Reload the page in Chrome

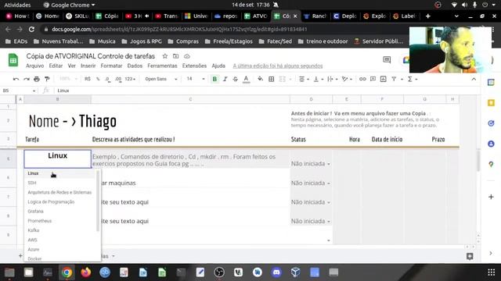(x=31, y=30)
